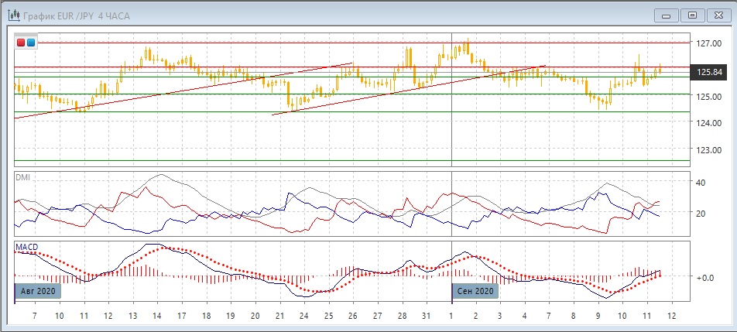Viewport: 737px width, 332px height.
Task: Click the 123.00 price axis label
Action: tap(710, 149)
